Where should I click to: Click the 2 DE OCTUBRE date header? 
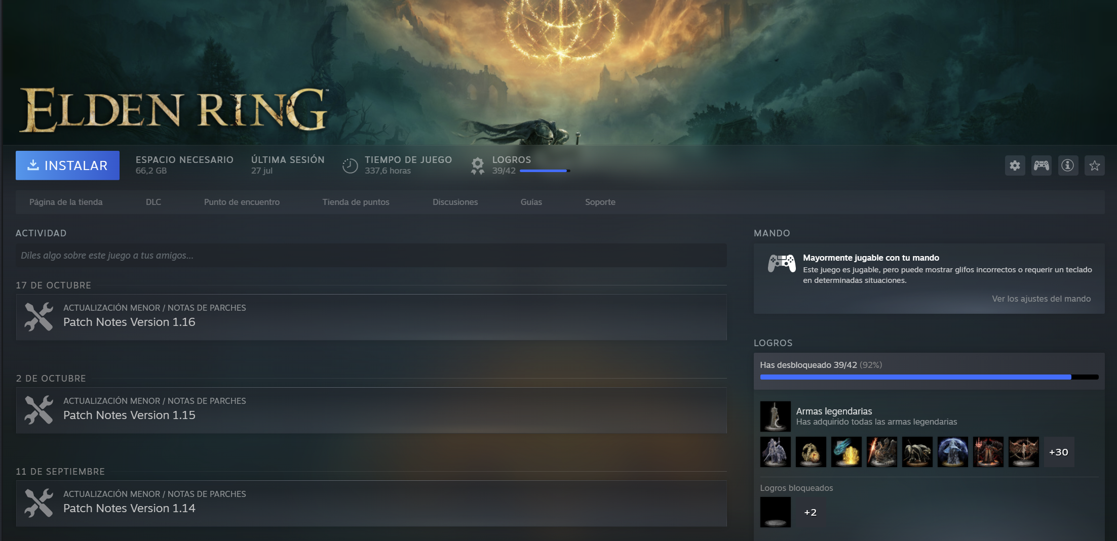click(51, 378)
